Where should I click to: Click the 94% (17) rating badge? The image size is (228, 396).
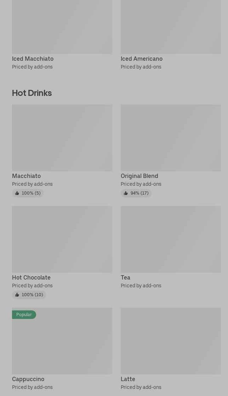(136, 193)
